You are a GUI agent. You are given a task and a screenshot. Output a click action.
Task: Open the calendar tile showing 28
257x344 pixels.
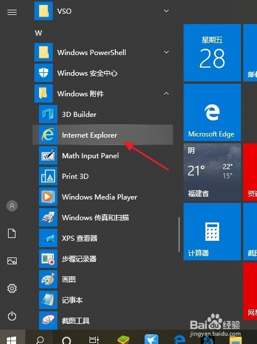point(212,53)
